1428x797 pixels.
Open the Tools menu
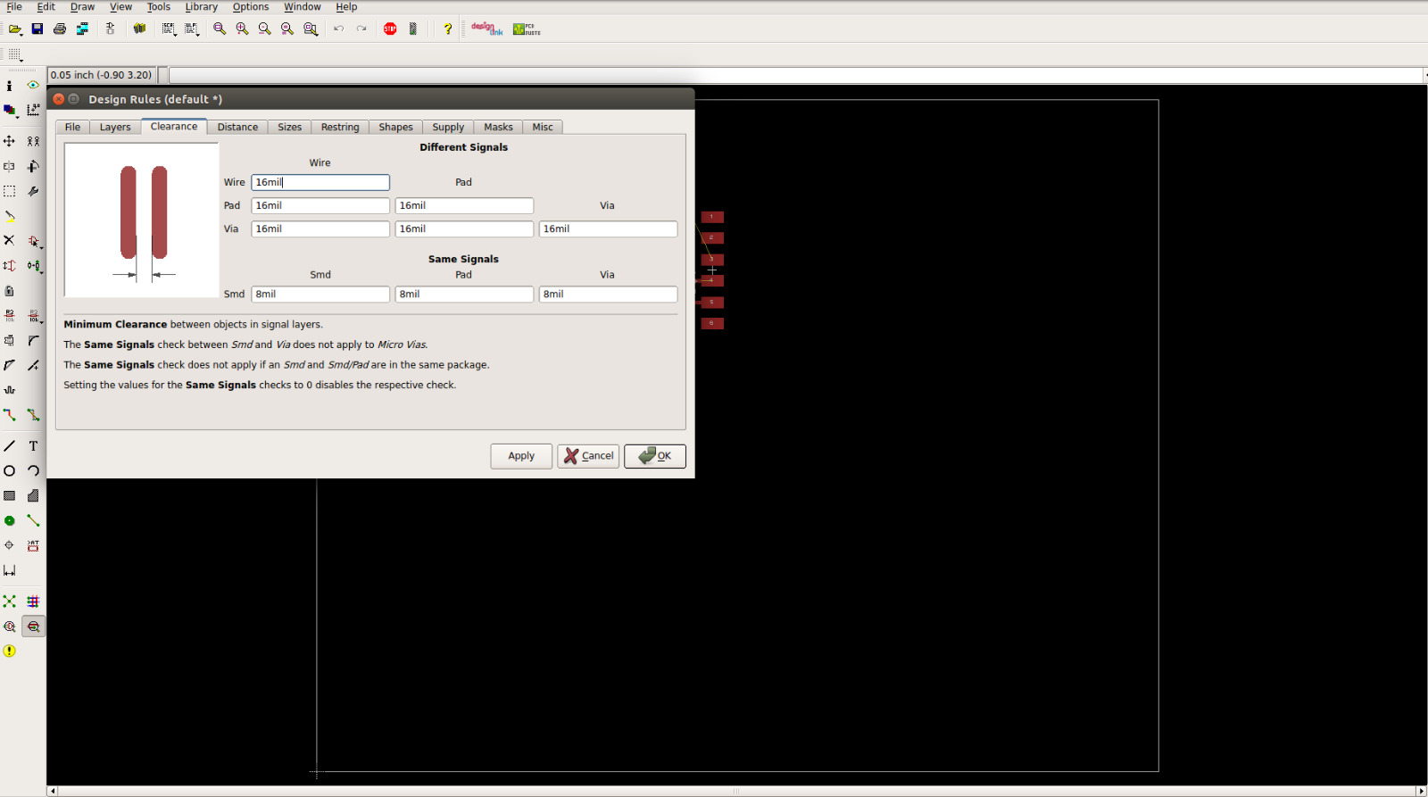[x=159, y=7]
